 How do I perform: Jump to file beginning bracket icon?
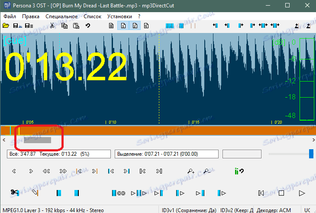[142, 171]
